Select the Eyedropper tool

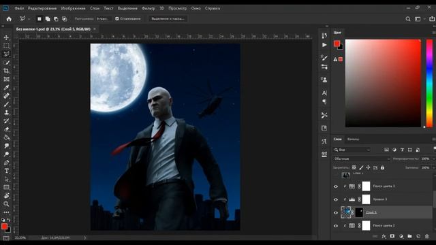[6, 88]
